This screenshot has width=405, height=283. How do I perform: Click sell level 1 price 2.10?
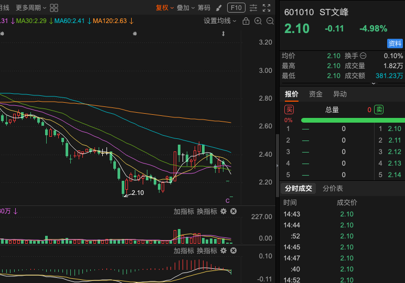click(x=395, y=129)
